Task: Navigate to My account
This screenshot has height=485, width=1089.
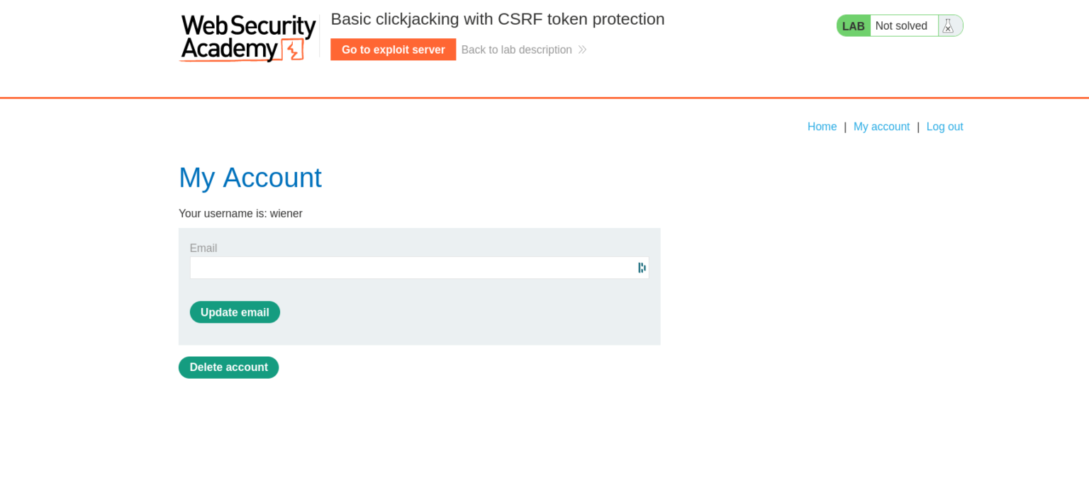Action: pos(881,126)
